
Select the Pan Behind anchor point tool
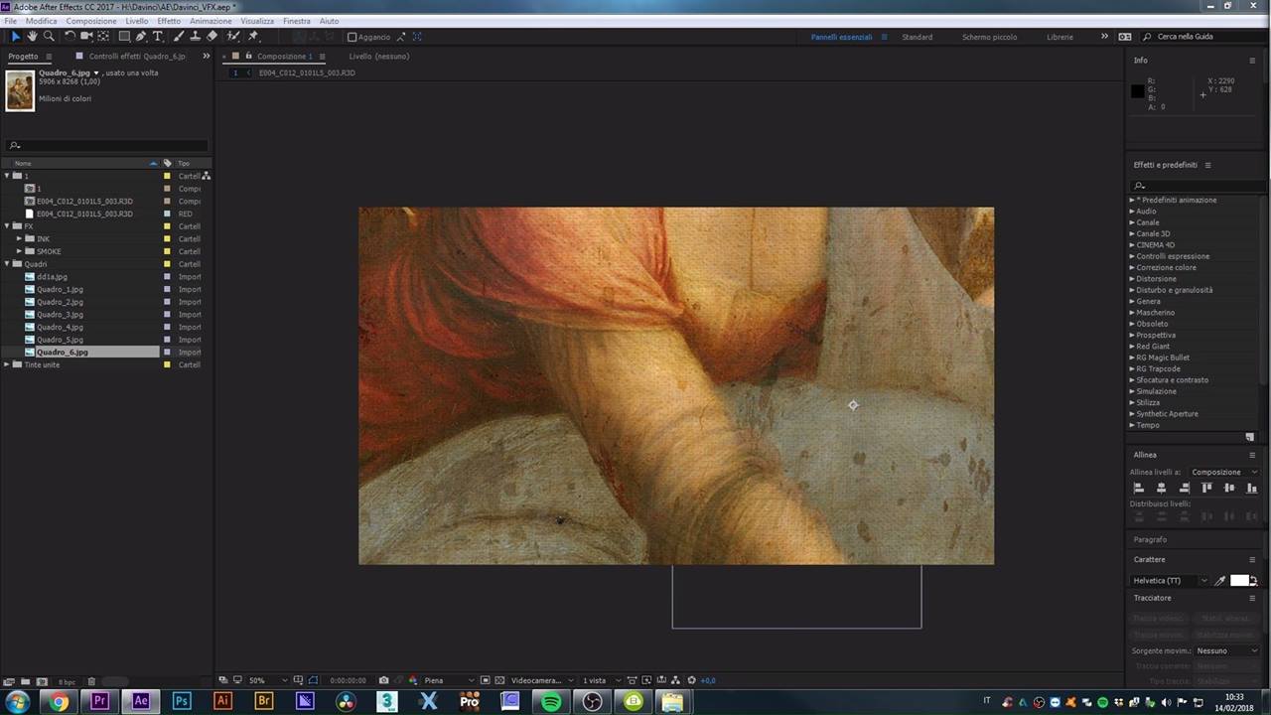click(103, 37)
